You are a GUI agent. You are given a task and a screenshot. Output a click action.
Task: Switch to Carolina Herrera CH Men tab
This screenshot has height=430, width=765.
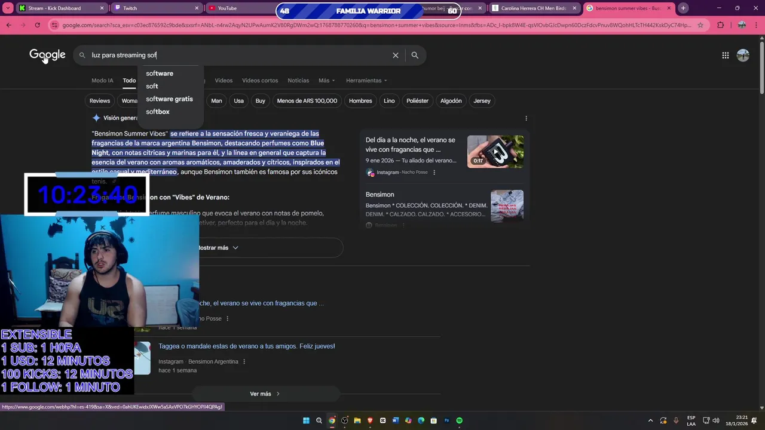(x=534, y=8)
